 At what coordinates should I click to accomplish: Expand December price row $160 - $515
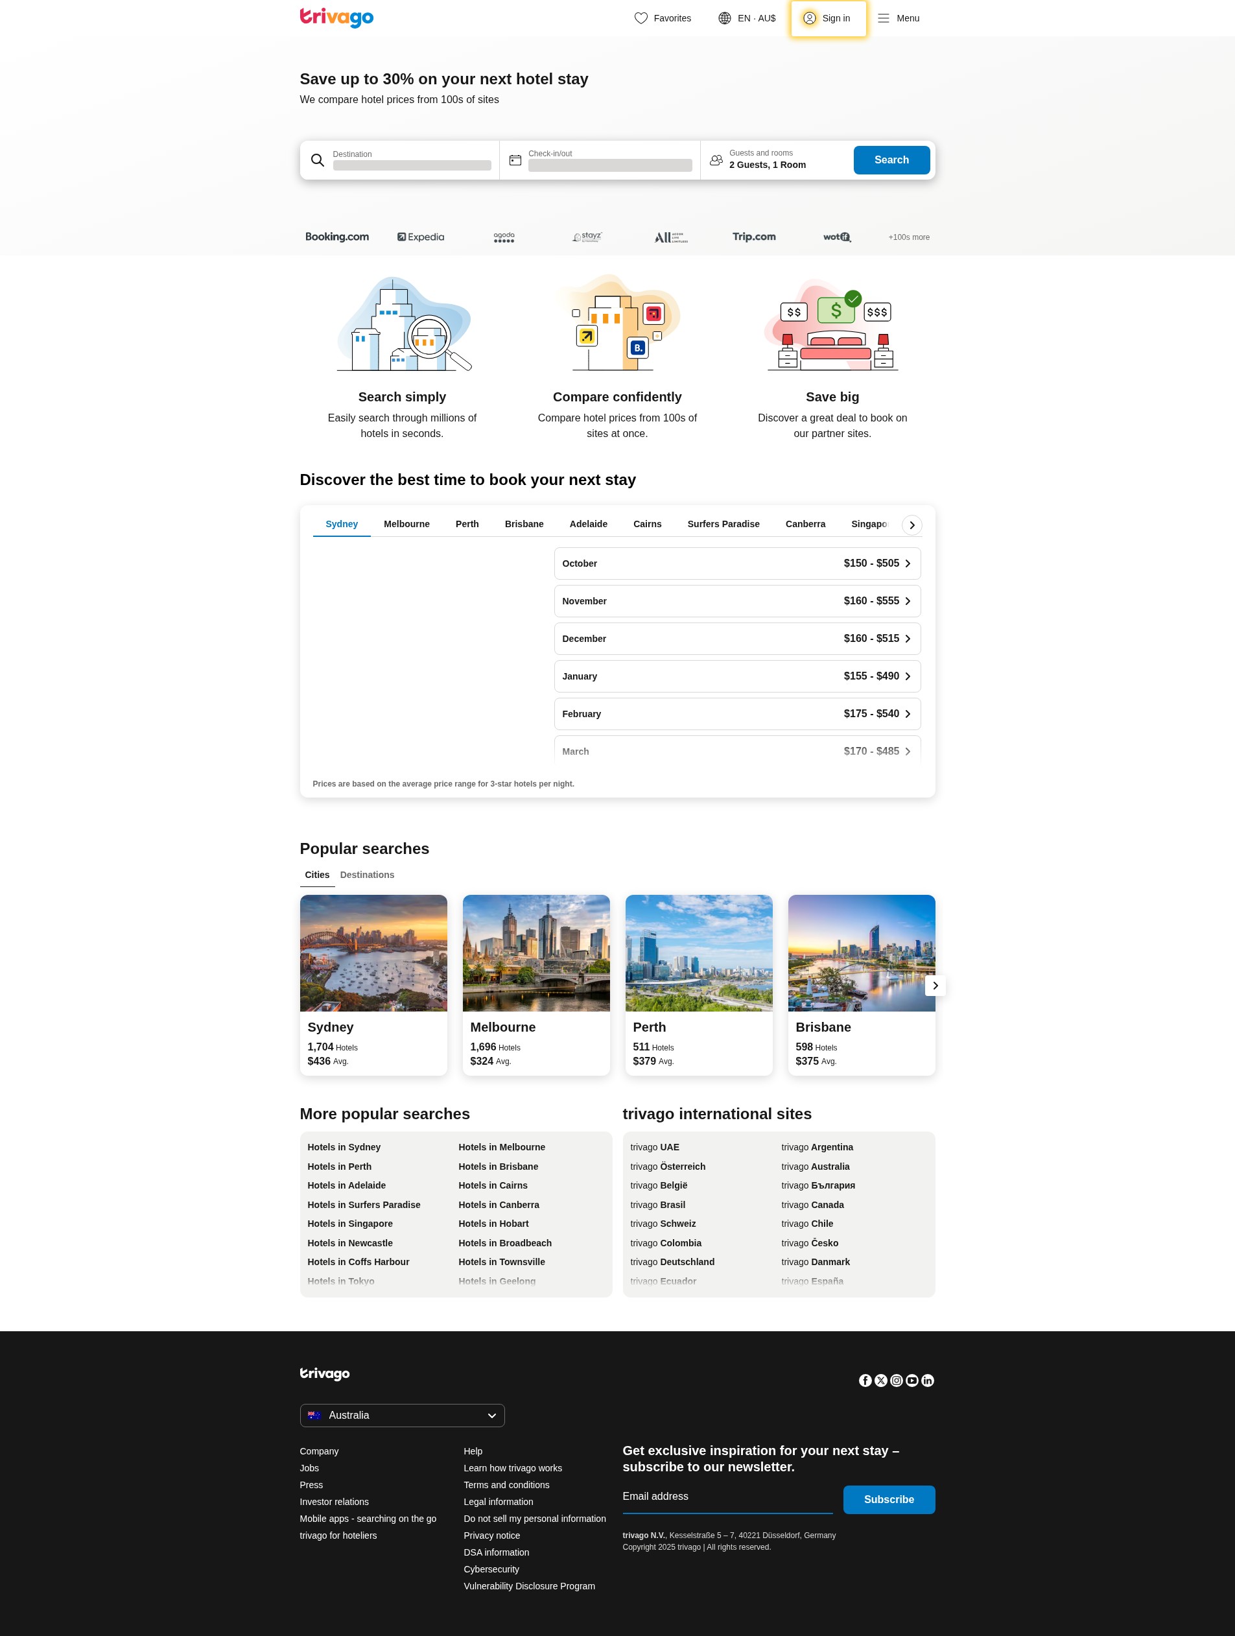pos(737,638)
